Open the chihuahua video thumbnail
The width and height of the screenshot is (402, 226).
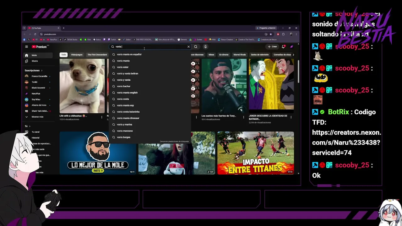coord(82,86)
